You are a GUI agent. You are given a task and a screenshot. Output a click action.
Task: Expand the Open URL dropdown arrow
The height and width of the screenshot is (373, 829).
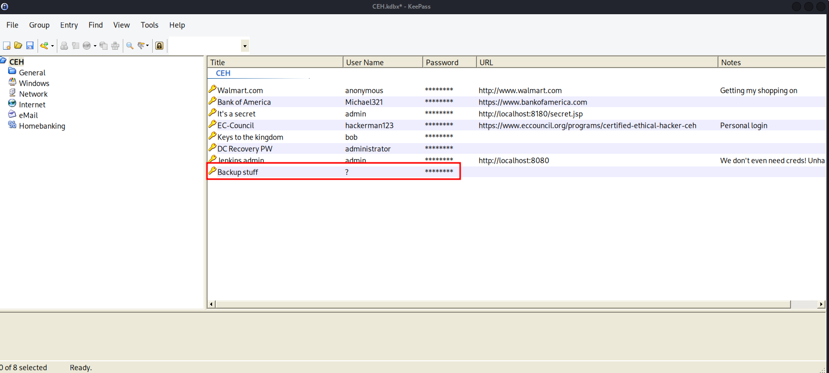[x=95, y=46]
